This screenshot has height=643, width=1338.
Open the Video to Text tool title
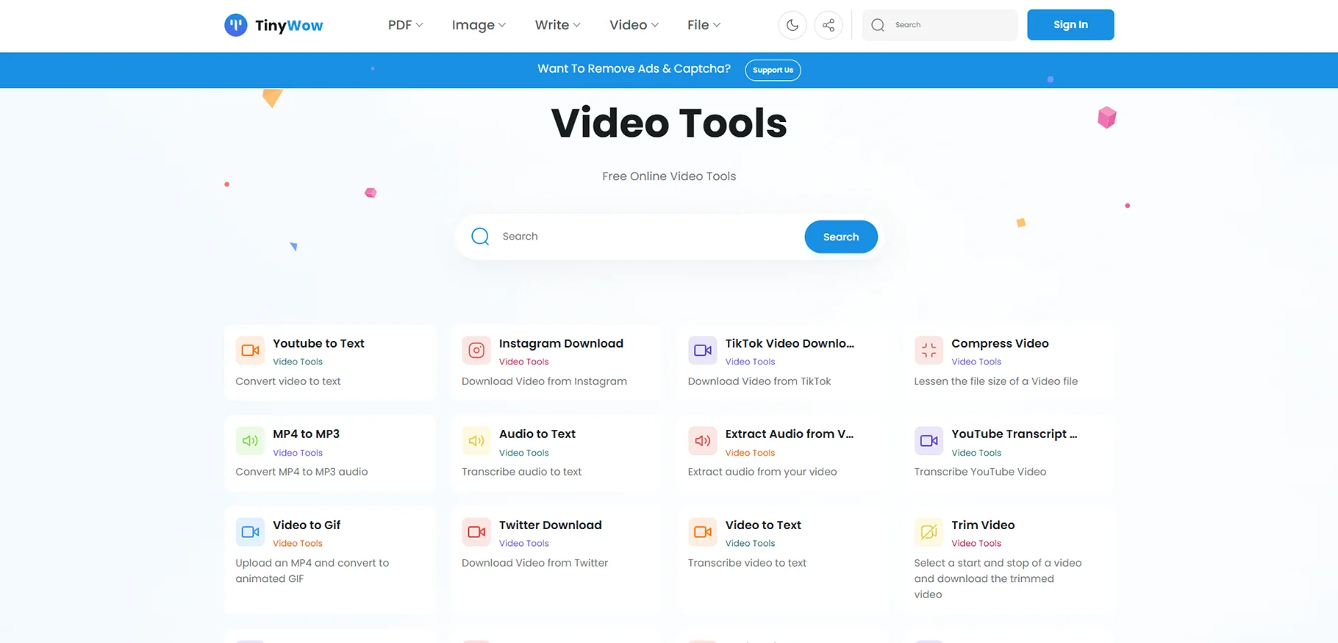[763, 525]
